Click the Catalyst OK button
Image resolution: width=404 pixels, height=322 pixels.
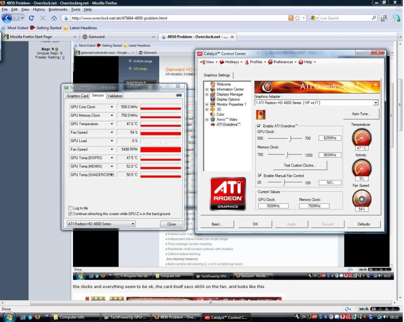[x=255, y=224]
